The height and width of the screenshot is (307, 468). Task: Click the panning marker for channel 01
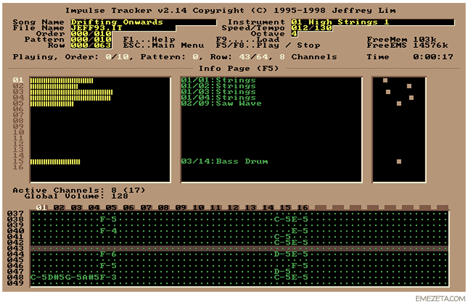[x=386, y=80]
